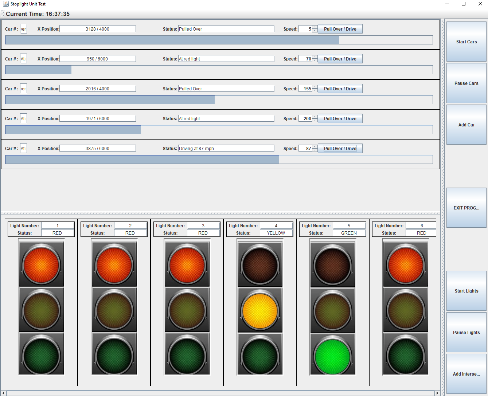Click the Java icon in the title bar
The height and width of the screenshot is (396, 488).
(x=5, y=4)
